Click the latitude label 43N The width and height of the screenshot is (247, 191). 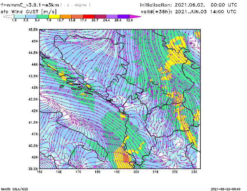[x=35, y=87]
